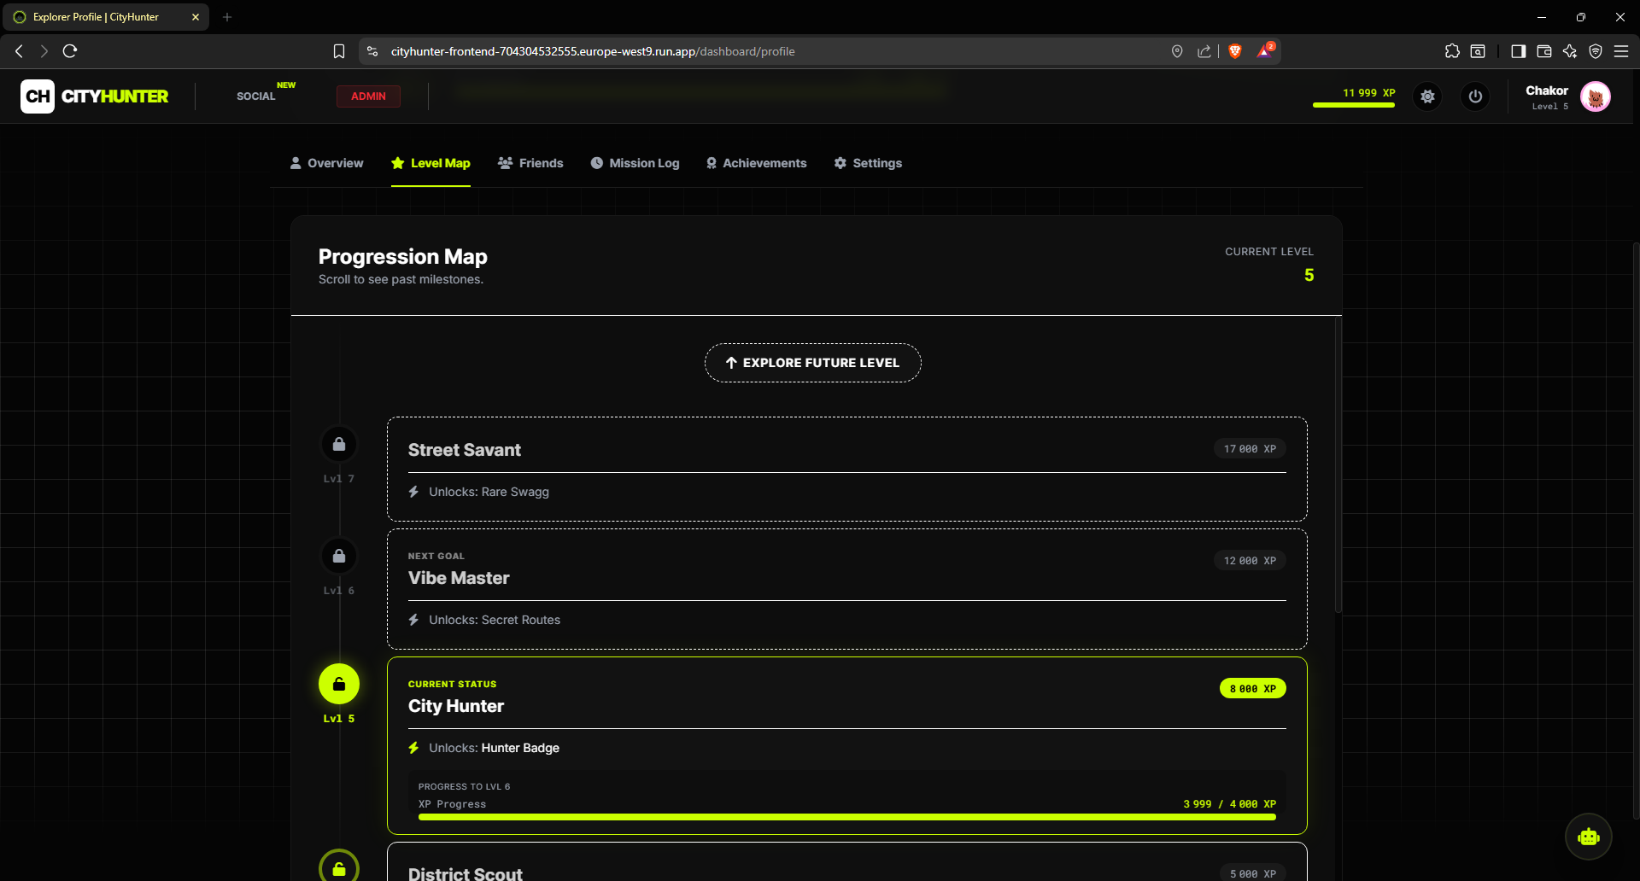Click the Progression Map heading
Screen dimensions: 1640x881
(403, 257)
